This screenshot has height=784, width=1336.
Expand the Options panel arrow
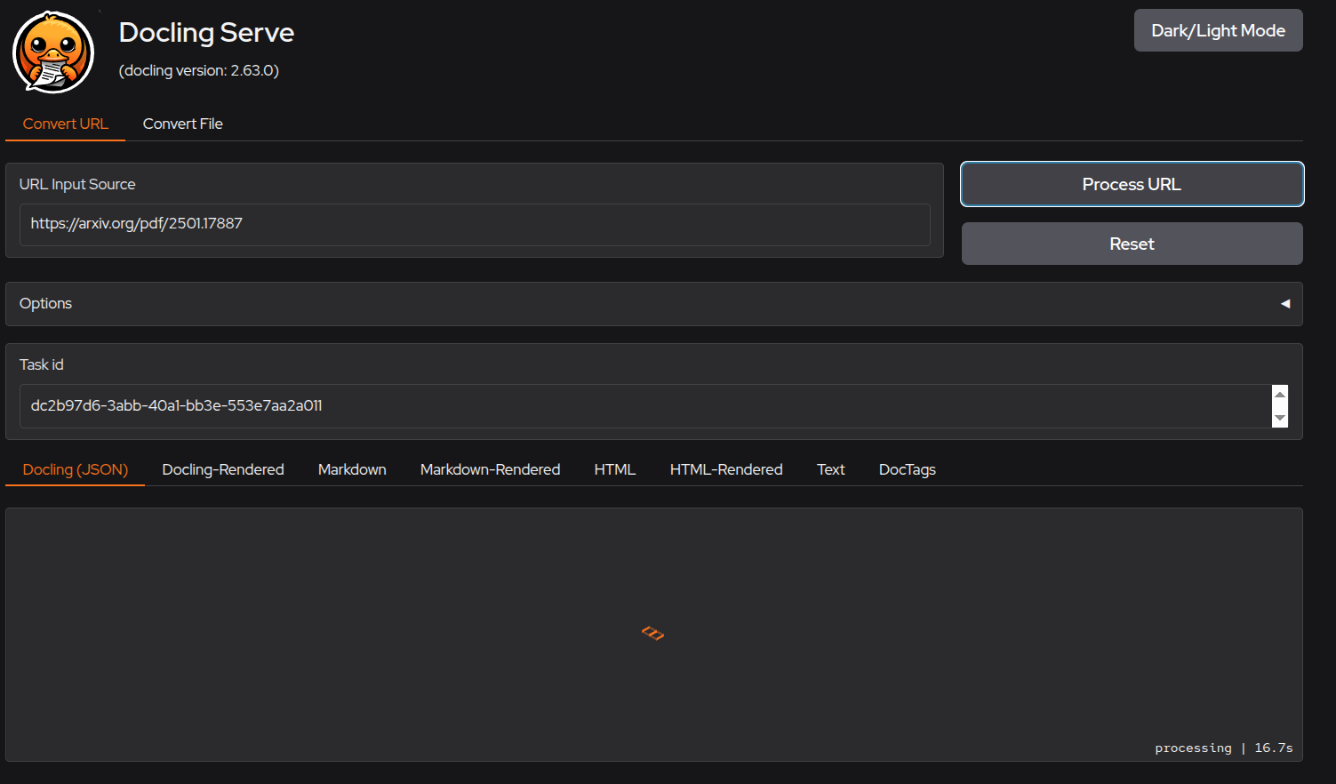tap(1284, 304)
